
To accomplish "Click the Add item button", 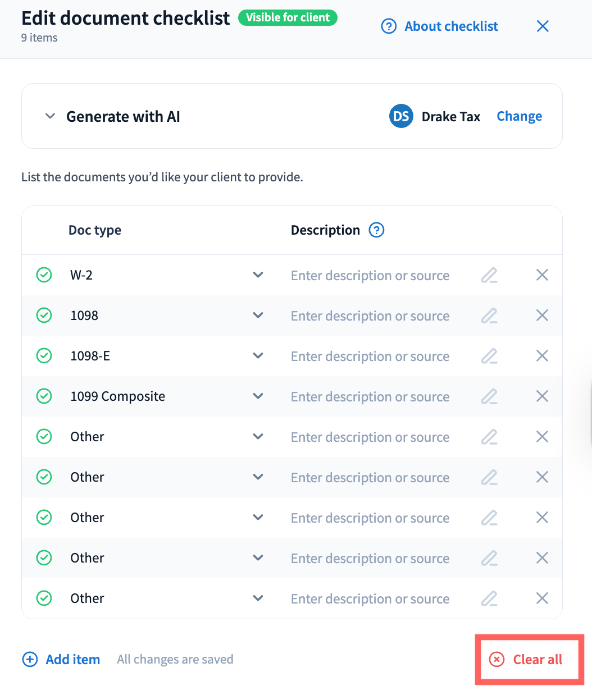I will point(72,659).
